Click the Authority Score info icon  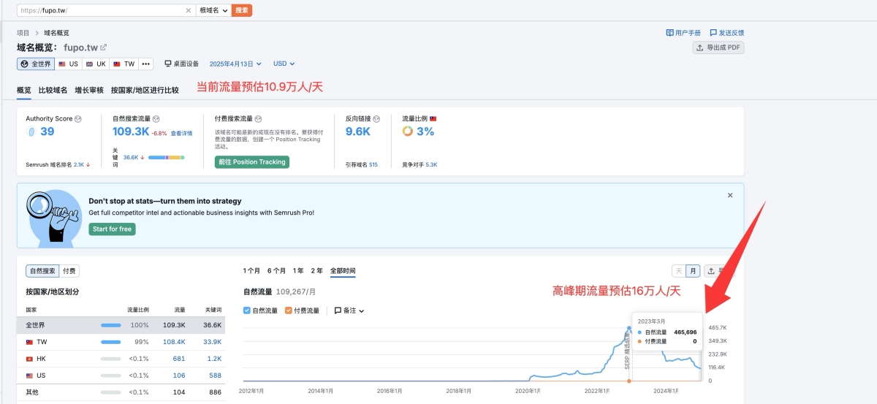coord(78,118)
